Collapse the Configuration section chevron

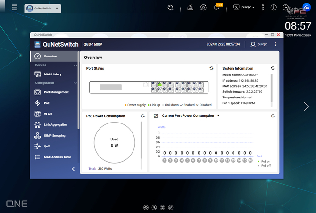coord(75,83)
